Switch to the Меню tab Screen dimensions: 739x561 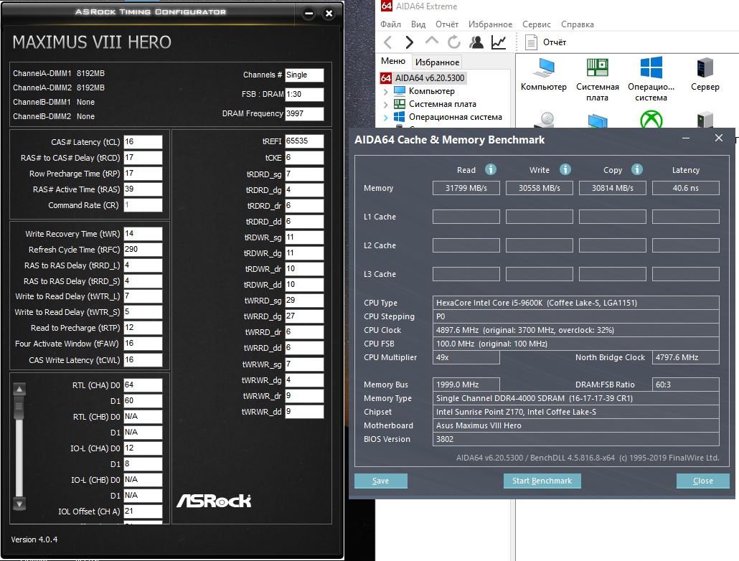393,61
